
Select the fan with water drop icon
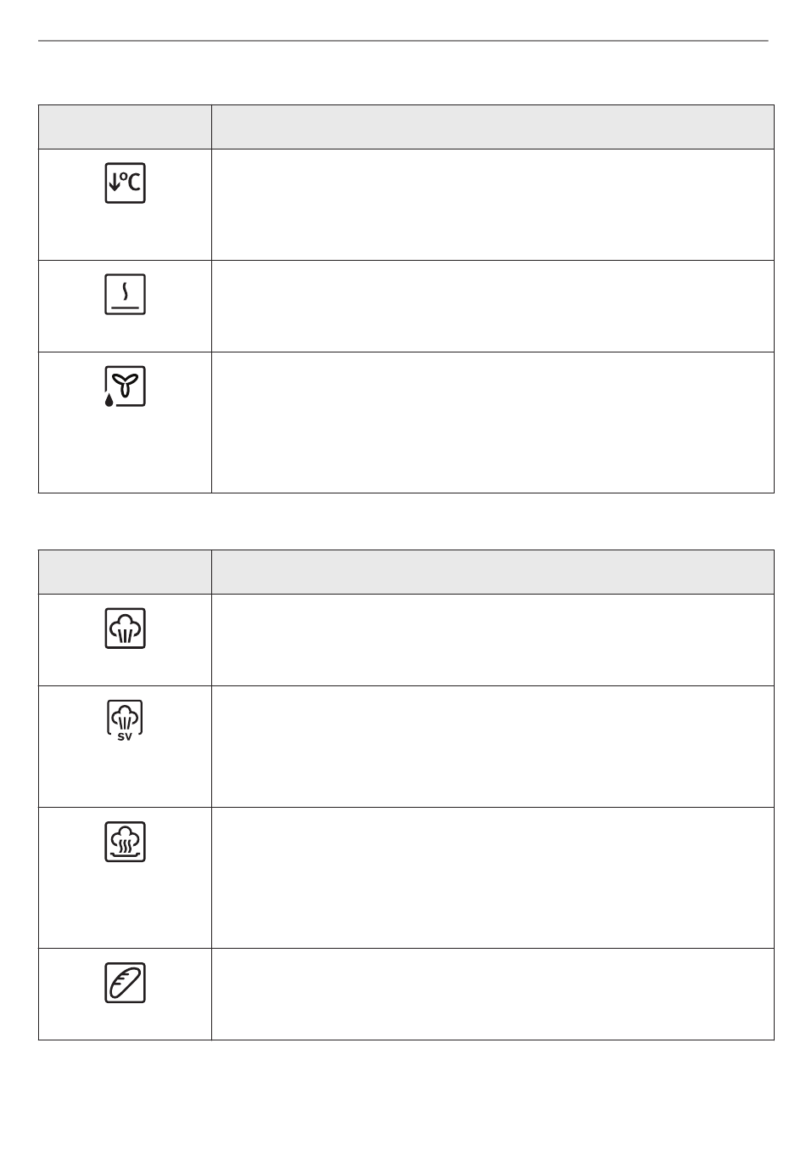point(125,386)
